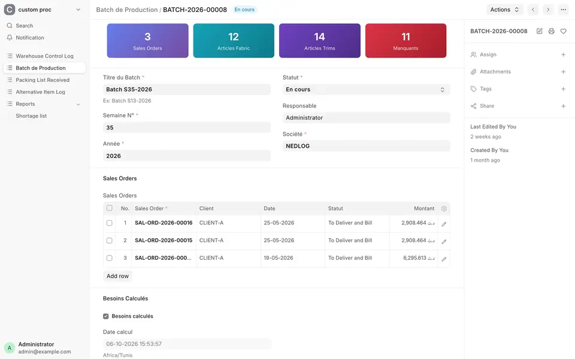Viewport: 575px width, 359px height.
Task: Tick the checkbox for SAL-ORD-2026-00015
Action: tap(109, 241)
